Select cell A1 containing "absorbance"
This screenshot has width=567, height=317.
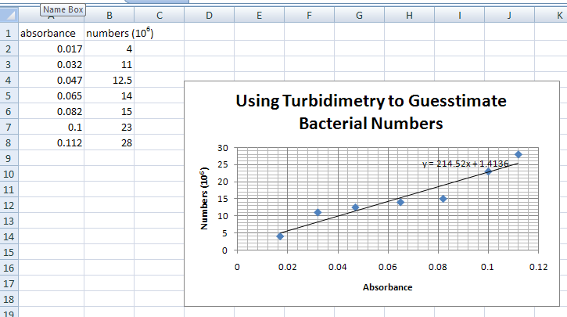(x=48, y=34)
